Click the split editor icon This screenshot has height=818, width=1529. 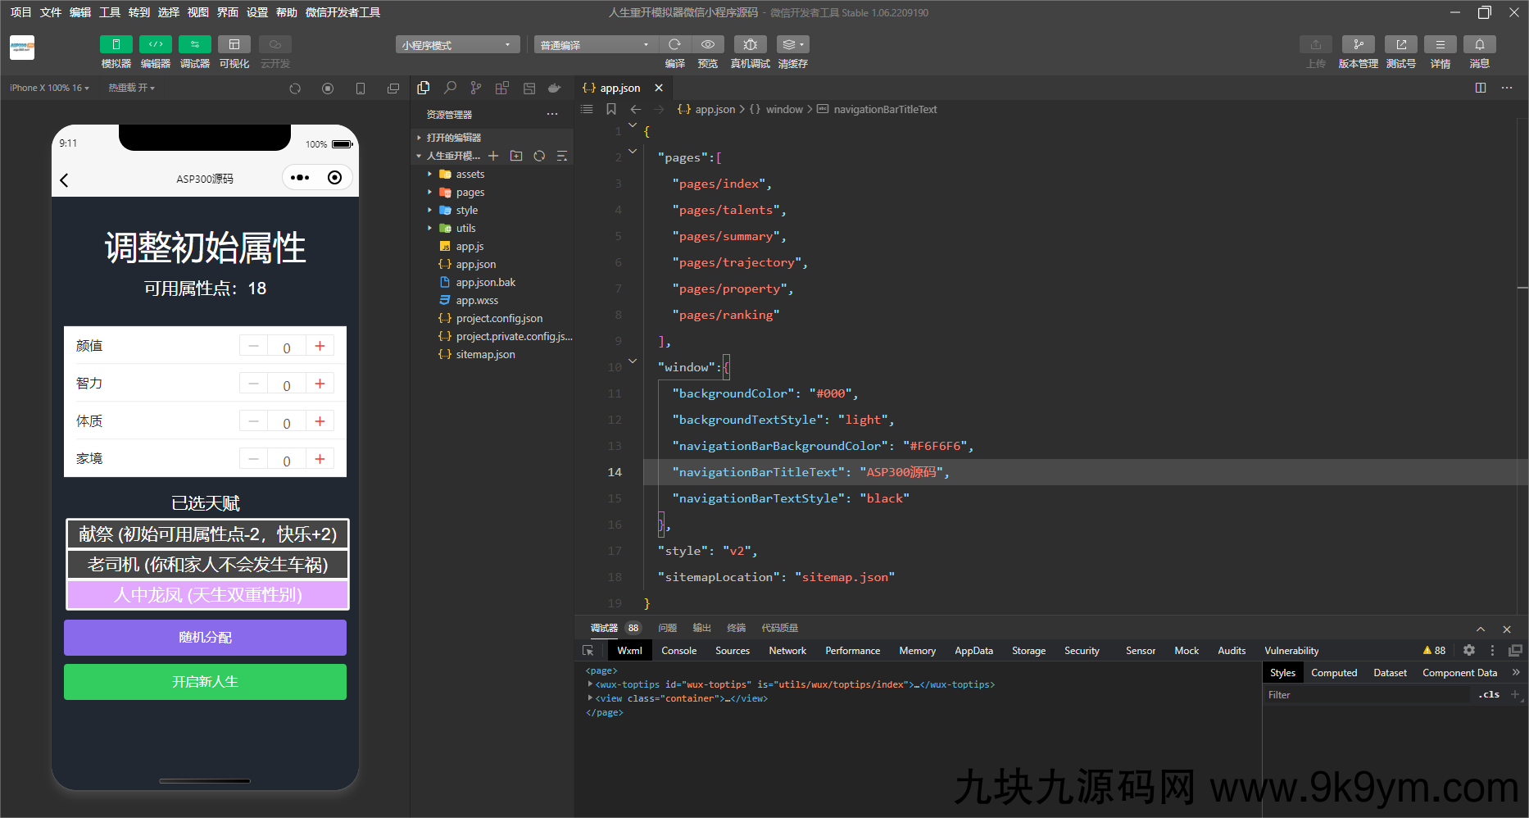click(1481, 88)
